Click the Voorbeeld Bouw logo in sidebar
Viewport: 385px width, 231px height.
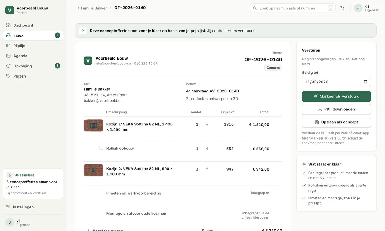coord(10,10)
